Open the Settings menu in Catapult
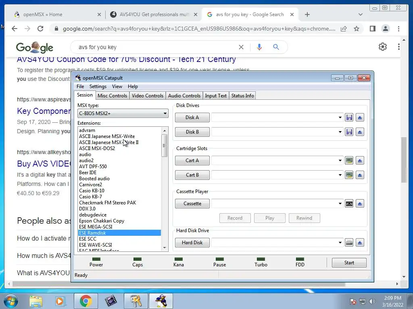The height and width of the screenshot is (309, 413). (98, 87)
